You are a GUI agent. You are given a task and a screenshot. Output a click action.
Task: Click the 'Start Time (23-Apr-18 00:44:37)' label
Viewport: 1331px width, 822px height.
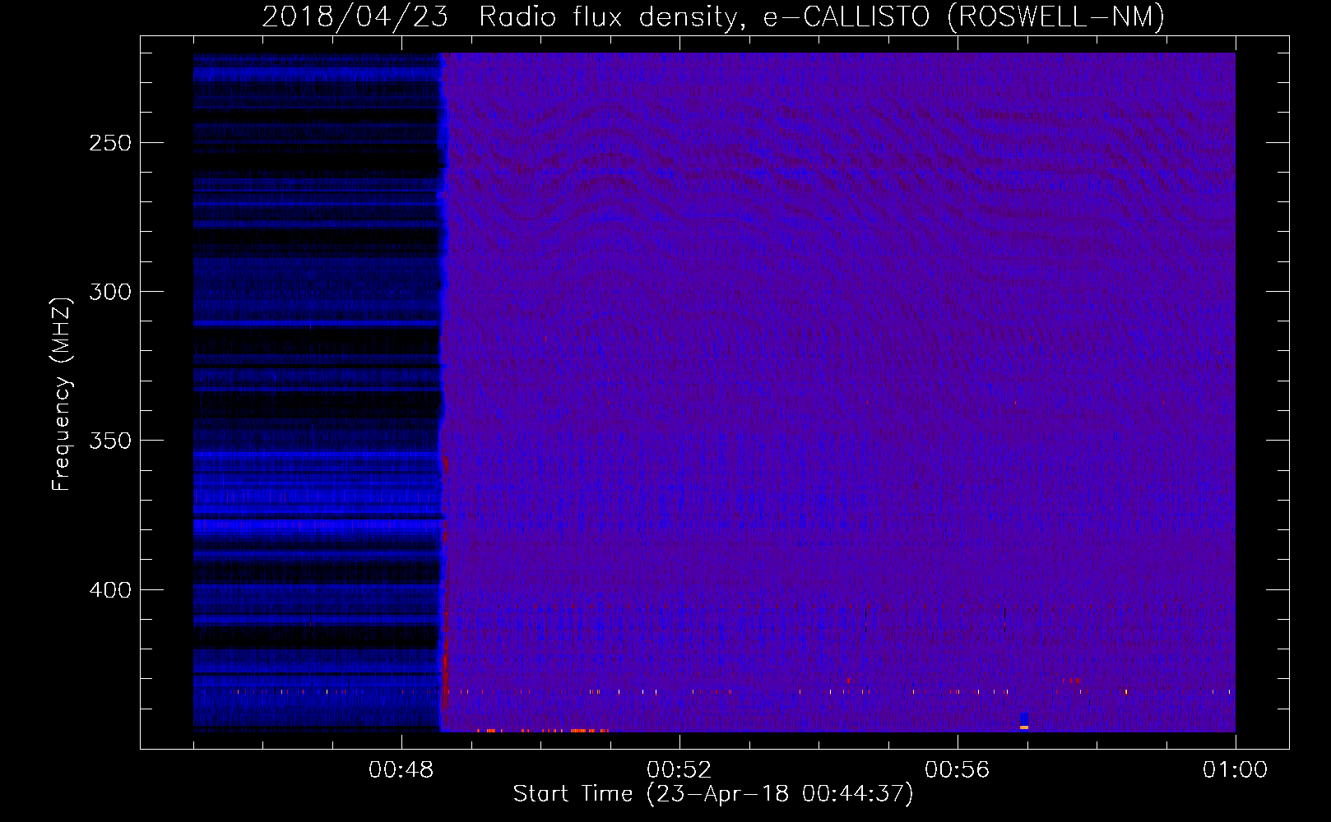coord(713,794)
